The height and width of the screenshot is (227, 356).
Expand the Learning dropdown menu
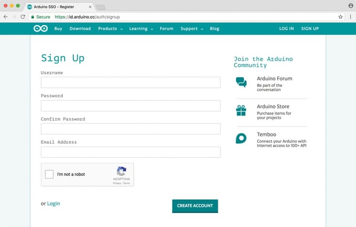(x=141, y=29)
